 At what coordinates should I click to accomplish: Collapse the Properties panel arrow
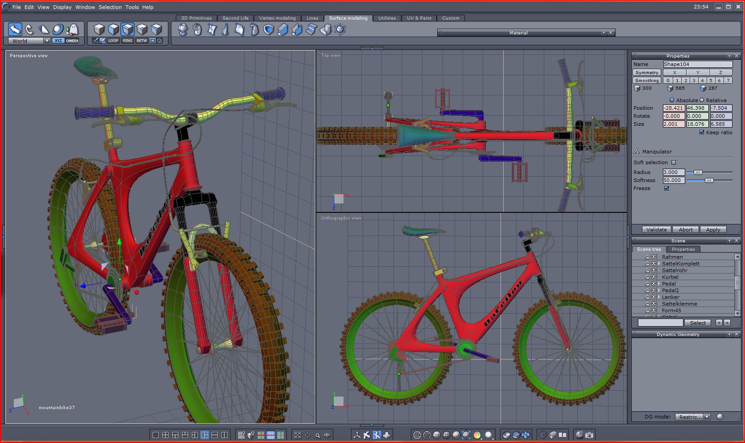[x=729, y=56]
